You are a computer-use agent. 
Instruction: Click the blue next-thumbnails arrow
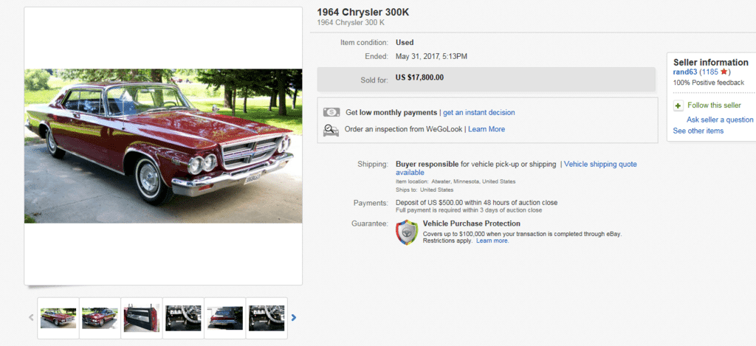click(294, 318)
